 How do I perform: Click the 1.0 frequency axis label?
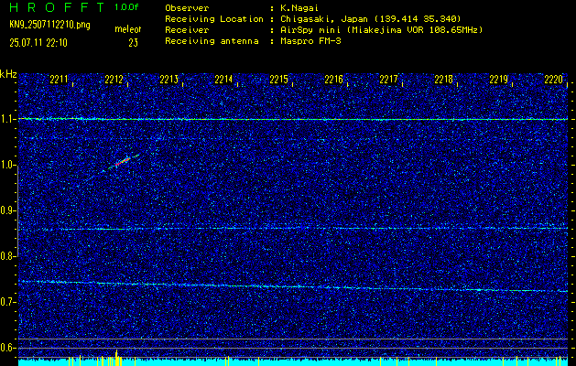click(6, 166)
